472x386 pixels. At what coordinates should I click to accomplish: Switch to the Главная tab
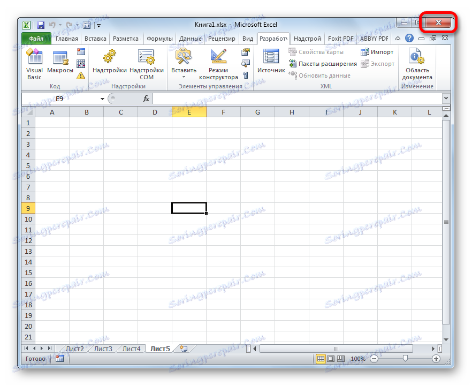coord(66,39)
